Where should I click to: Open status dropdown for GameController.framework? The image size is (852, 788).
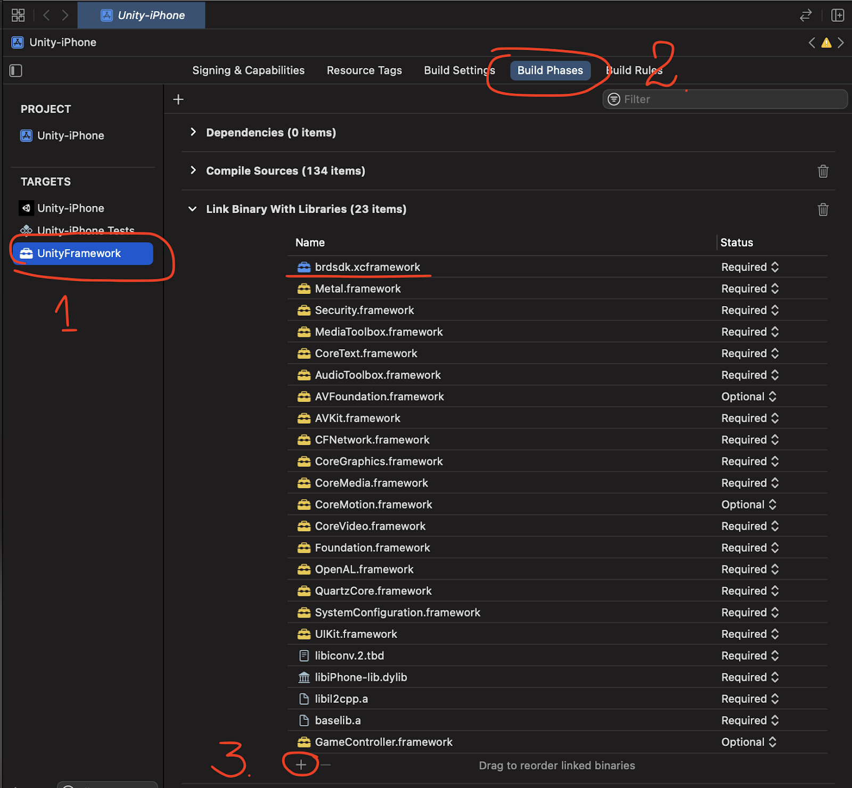click(x=749, y=742)
